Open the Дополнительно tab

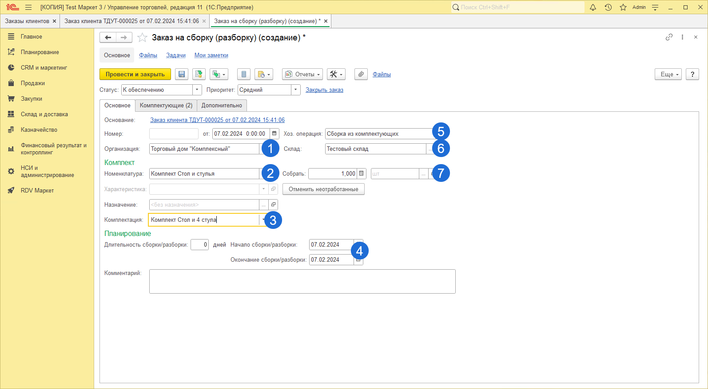point(222,106)
